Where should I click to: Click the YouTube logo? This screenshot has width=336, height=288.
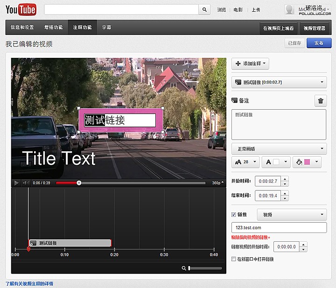pyautogui.click(x=21, y=9)
